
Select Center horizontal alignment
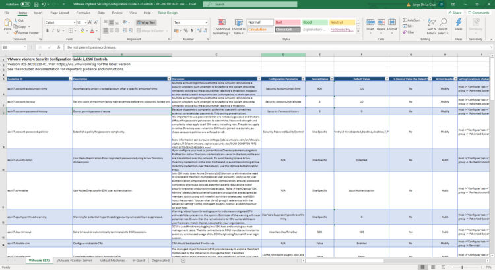[x=112, y=30]
